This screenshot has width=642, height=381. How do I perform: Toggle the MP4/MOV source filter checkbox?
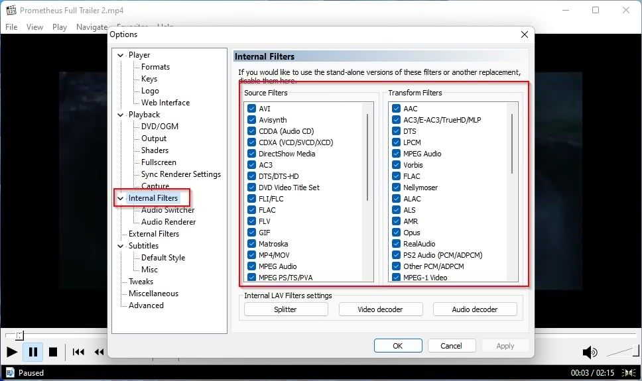pyautogui.click(x=252, y=255)
